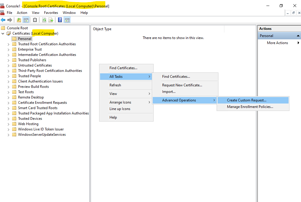Viewport: 301px width, 202px height.
Task: Click the Third-Party Root Certification Authorities folder icon
Action: 14,71
